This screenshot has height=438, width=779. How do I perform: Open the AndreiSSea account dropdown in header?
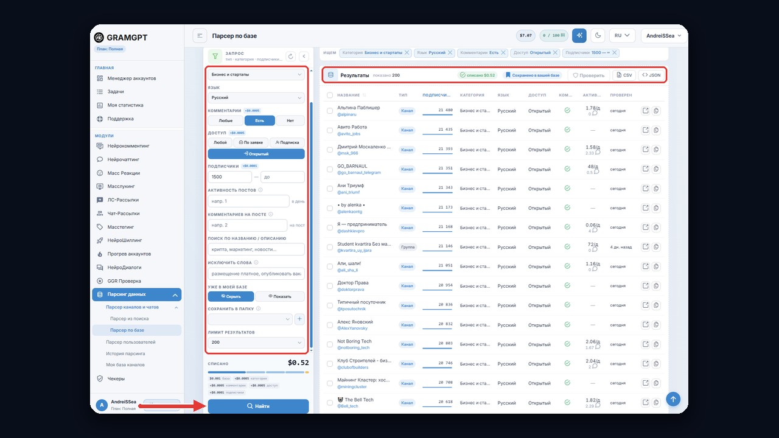point(664,36)
